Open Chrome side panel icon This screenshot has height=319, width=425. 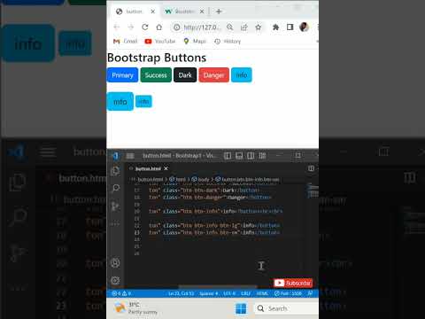tap(290, 27)
